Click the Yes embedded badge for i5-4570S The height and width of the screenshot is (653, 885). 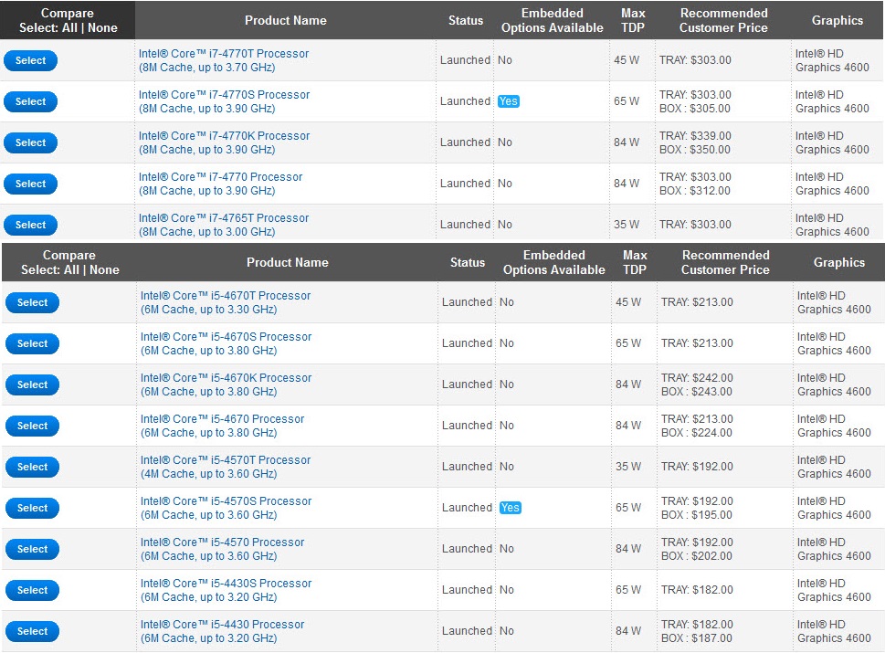(x=510, y=508)
